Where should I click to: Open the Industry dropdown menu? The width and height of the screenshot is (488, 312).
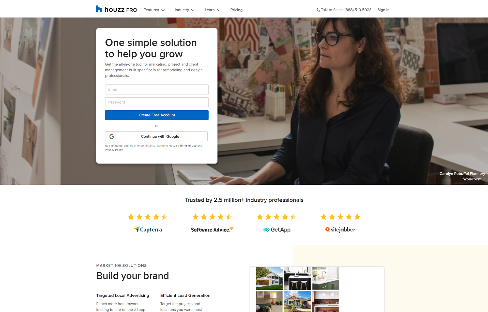coord(184,10)
